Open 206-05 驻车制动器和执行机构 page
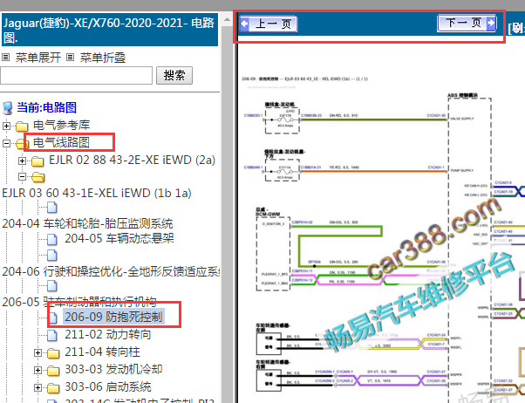This screenshot has height=403, width=525. coord(79,302)
